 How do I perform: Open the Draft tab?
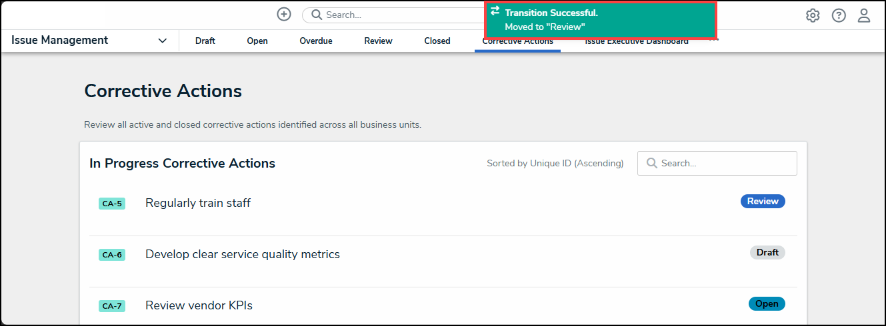click(205, 41)
